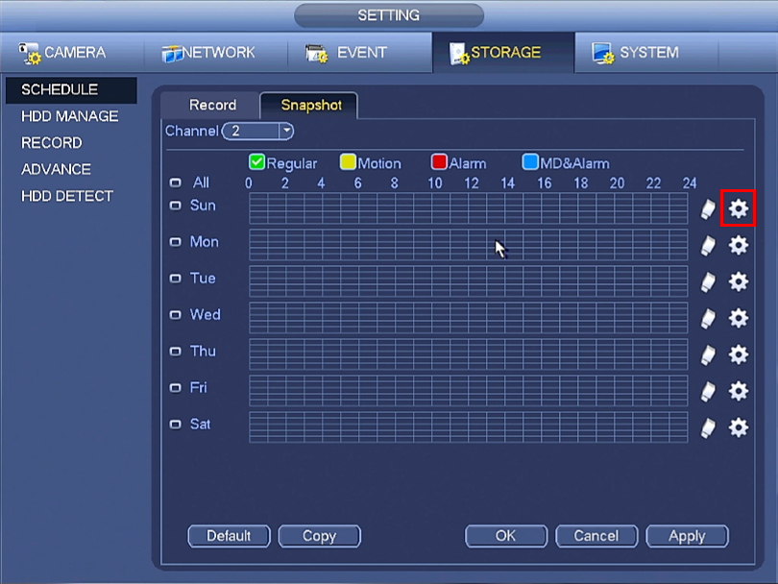Screen dimensions: 778x584
Task: Open the SCHEDULE menu item
Action: [x=71, y=89]
